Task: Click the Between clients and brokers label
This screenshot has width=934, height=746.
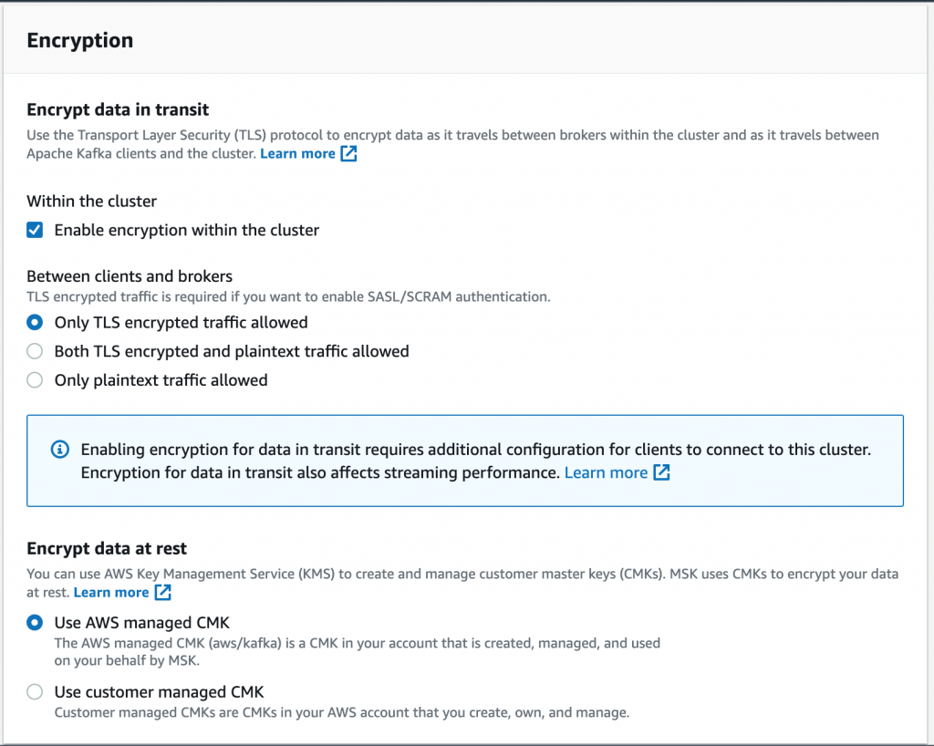Action: [x=129, y=275]
